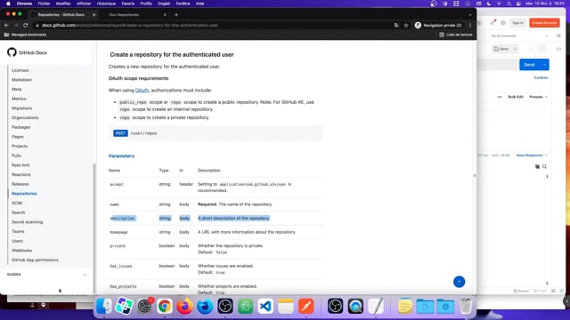The height and width of the screenshot is (320, 570).
Task: Select the Repositories - GitHub Docs tab
Action: tap(63, 14)
